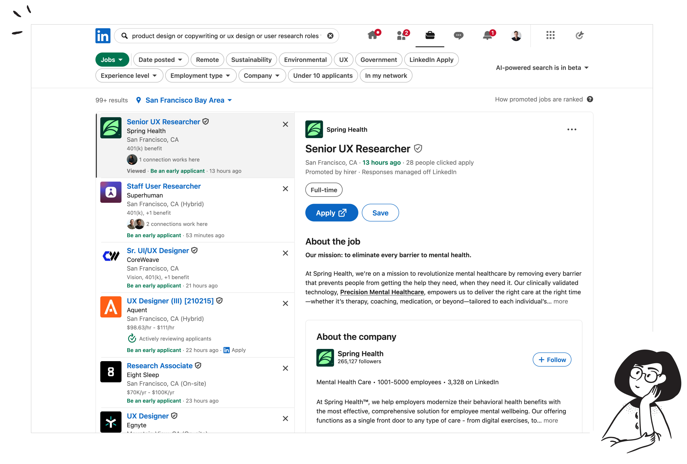Open the Research Associate listing
The width and height of the screenshot is (687, 464).
point(159,366)
